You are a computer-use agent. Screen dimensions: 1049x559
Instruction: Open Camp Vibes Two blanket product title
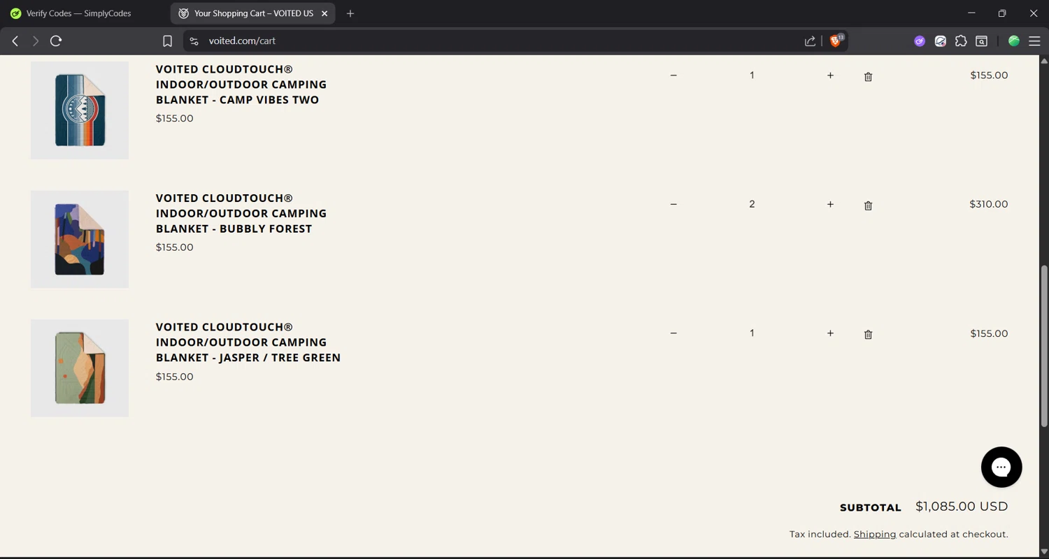click(241, 85)
